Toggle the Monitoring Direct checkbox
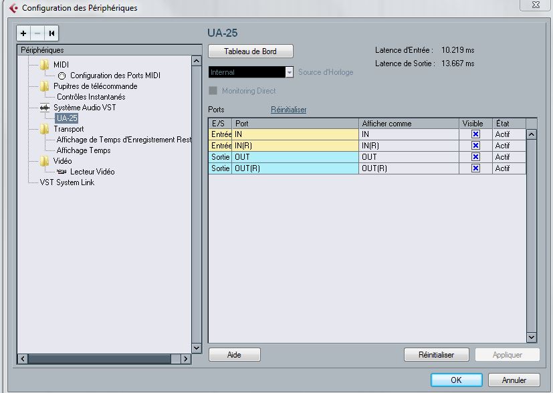This screenshot has width=553, height=393. (x=213, y=91)
